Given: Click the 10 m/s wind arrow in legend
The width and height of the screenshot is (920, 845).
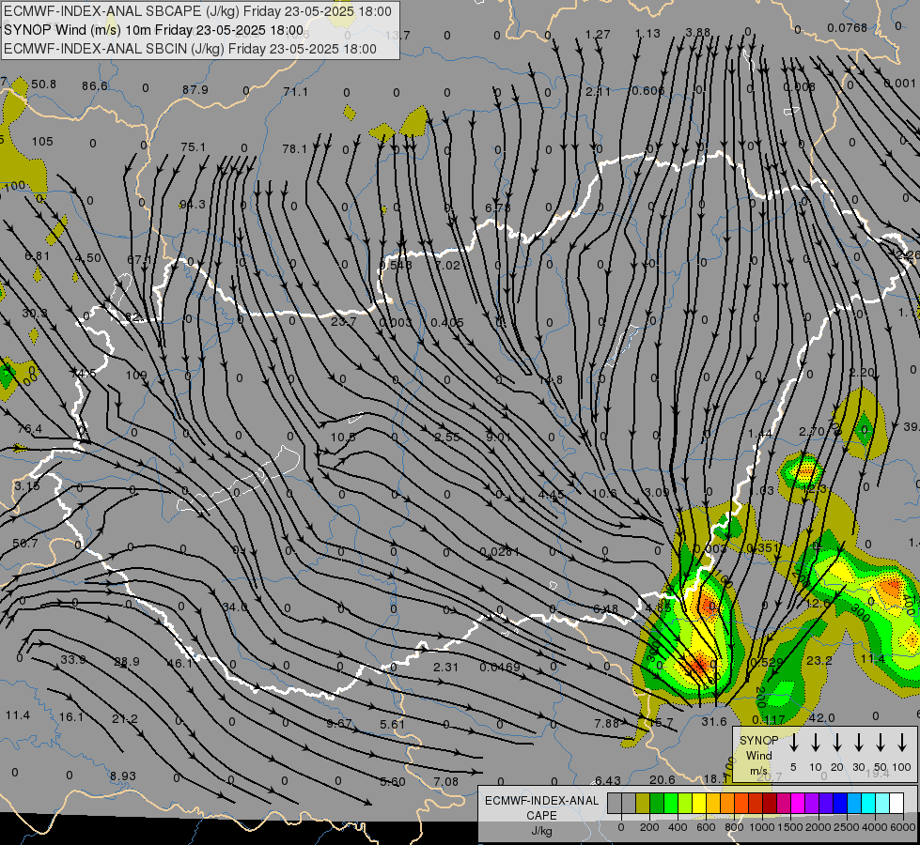Looking at the screenshot, I should click(816, 743).
